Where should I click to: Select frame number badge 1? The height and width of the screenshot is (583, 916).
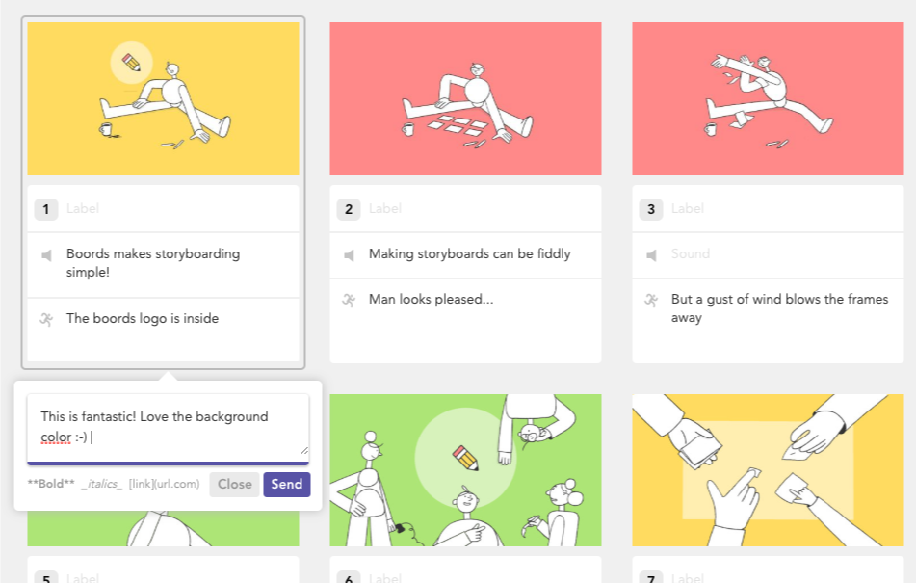[x=46, y=209]
